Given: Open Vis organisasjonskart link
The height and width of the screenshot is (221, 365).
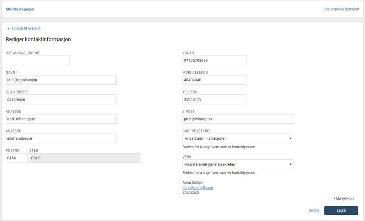Looking at the screenshot, I should pos(342,9).
